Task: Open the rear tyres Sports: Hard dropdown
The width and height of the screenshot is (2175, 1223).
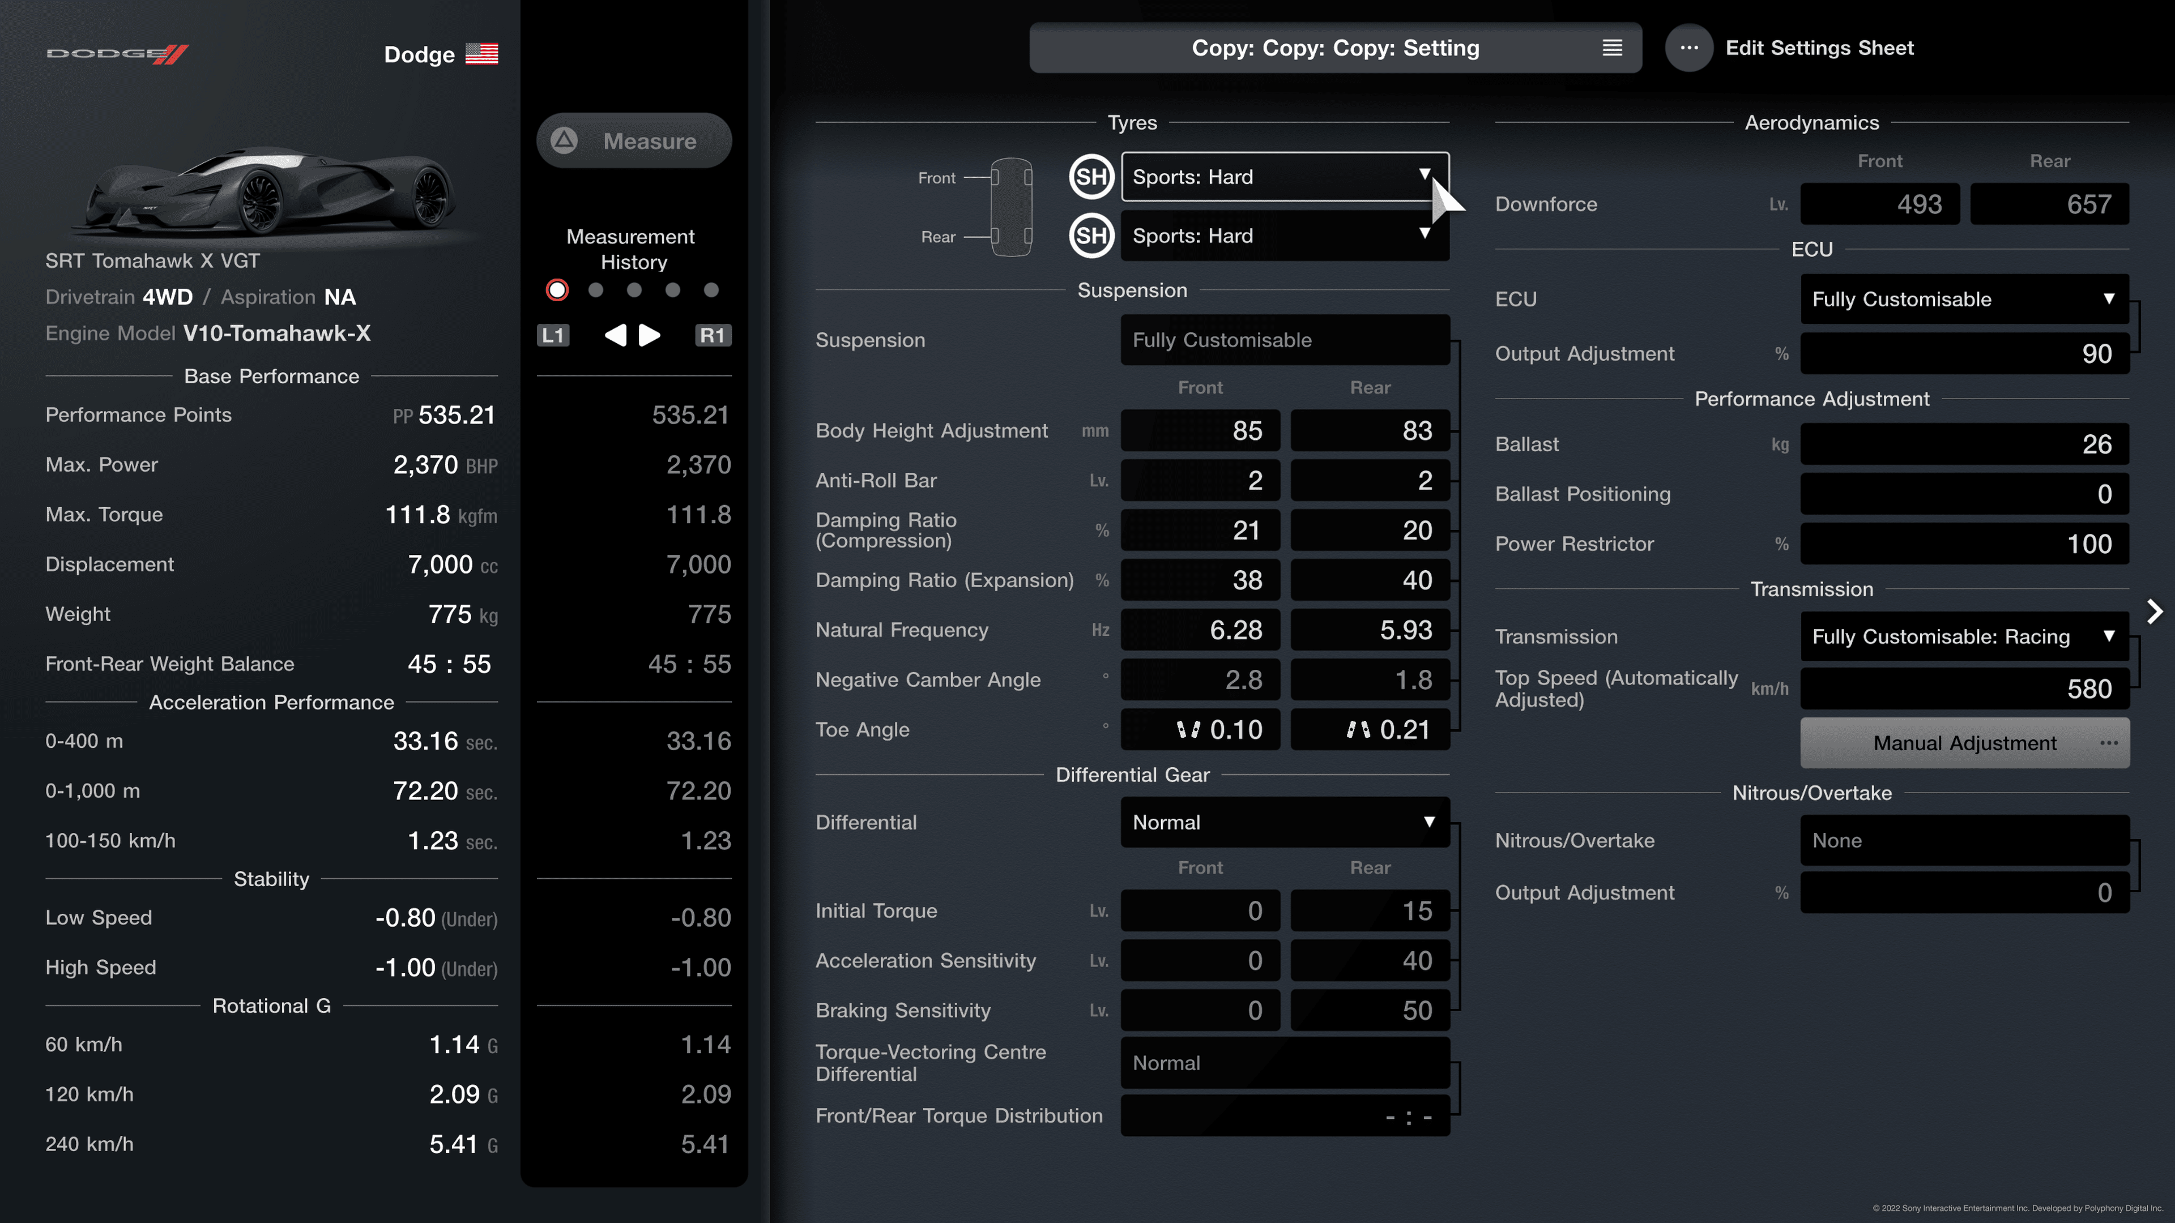Action: 1285,236
